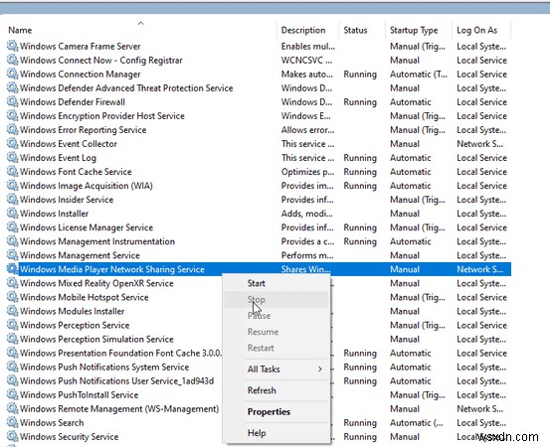
Task: Click the Windows Perception Simulation Service icon
Action: pos(12,339)
